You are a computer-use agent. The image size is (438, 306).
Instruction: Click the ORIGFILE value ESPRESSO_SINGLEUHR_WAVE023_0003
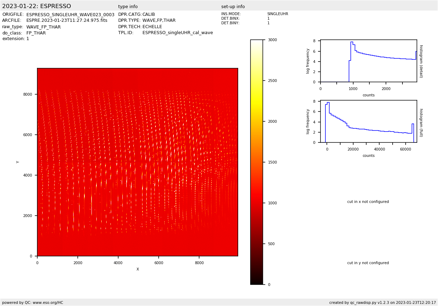point(70,15)
